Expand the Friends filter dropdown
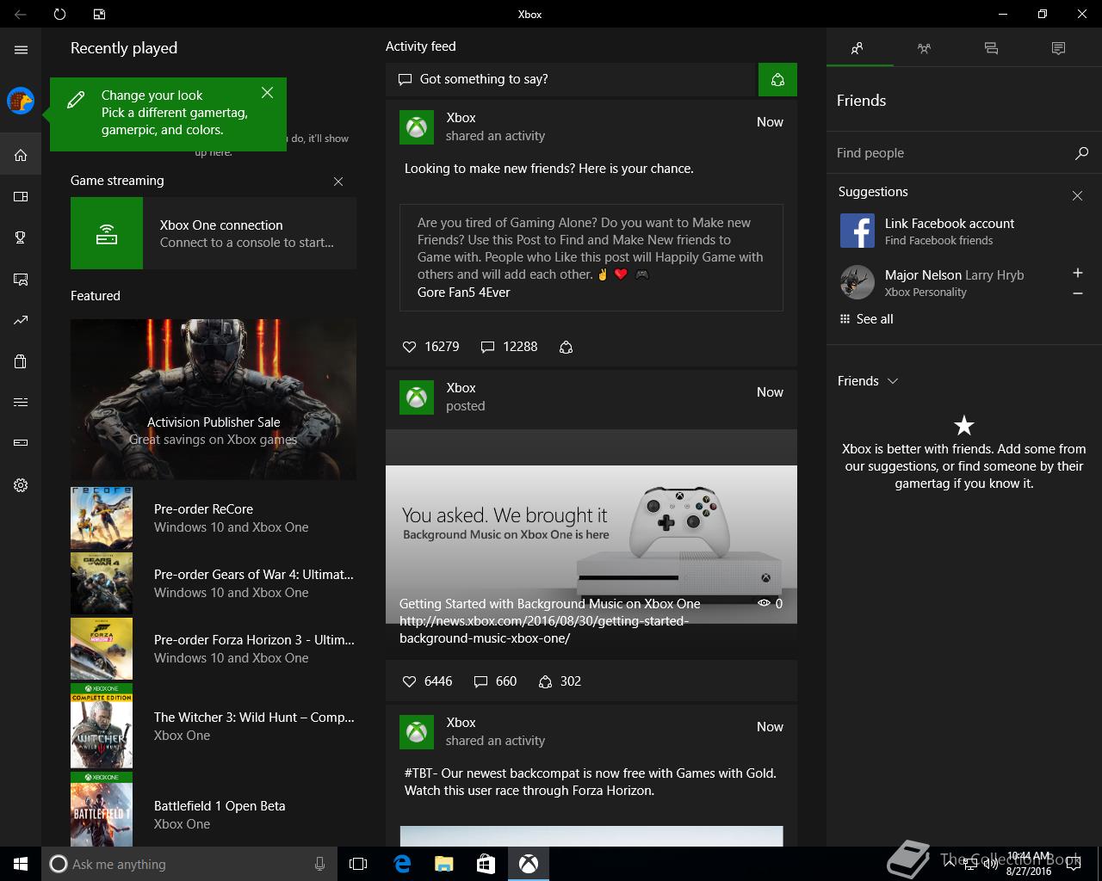This screenshot has height=881, width=1102. coord(868,381)
